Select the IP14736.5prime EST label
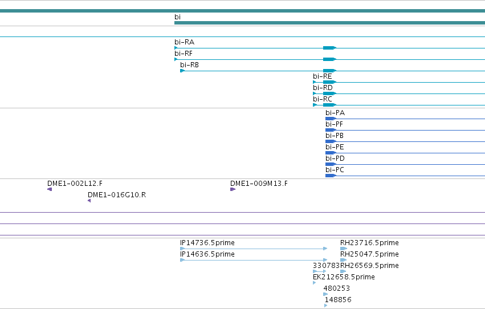The width and height of the screenshot is (485, 309). click(x=207, y=243)
